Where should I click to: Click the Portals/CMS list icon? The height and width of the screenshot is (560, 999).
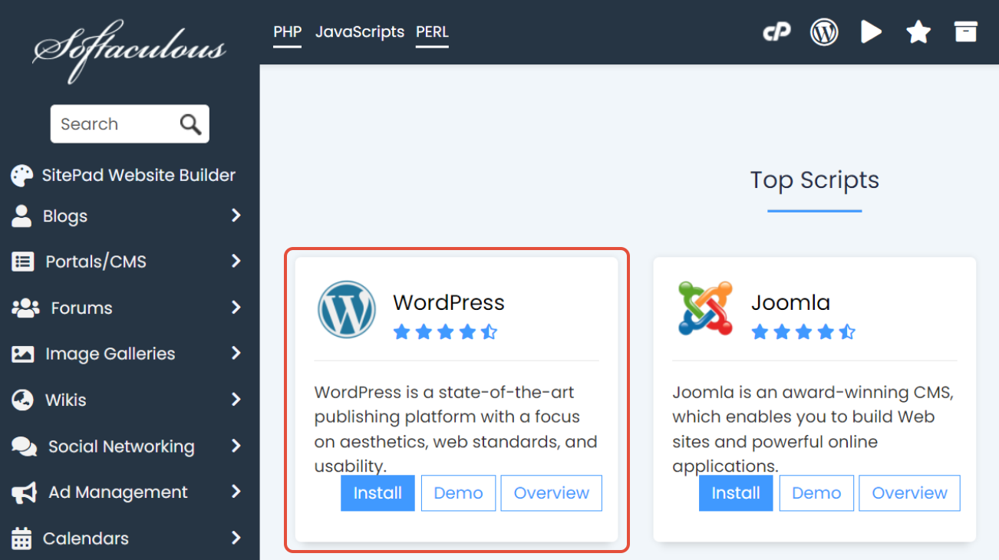coord(23,262)
